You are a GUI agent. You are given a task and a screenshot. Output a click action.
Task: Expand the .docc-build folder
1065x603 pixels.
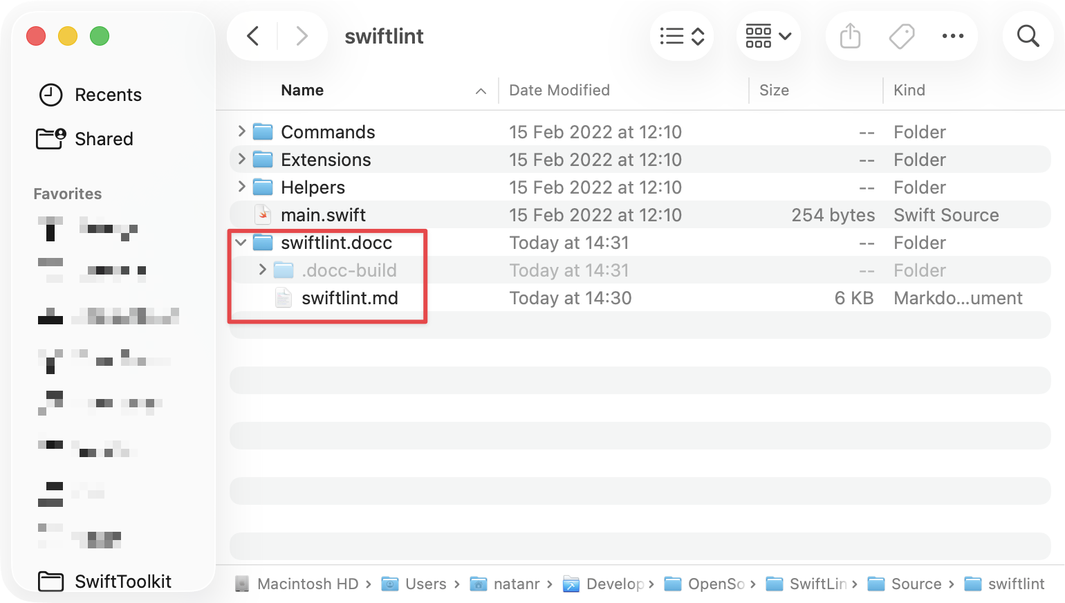point(262,270)
